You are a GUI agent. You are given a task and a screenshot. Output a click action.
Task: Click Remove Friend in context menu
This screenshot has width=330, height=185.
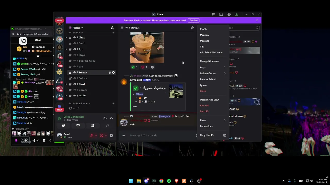[x=213, y=79]
